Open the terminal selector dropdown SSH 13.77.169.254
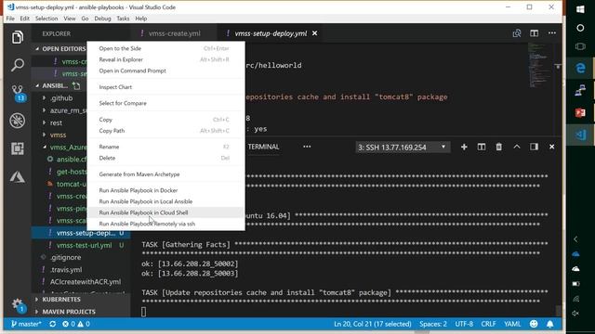 [403, 147]
